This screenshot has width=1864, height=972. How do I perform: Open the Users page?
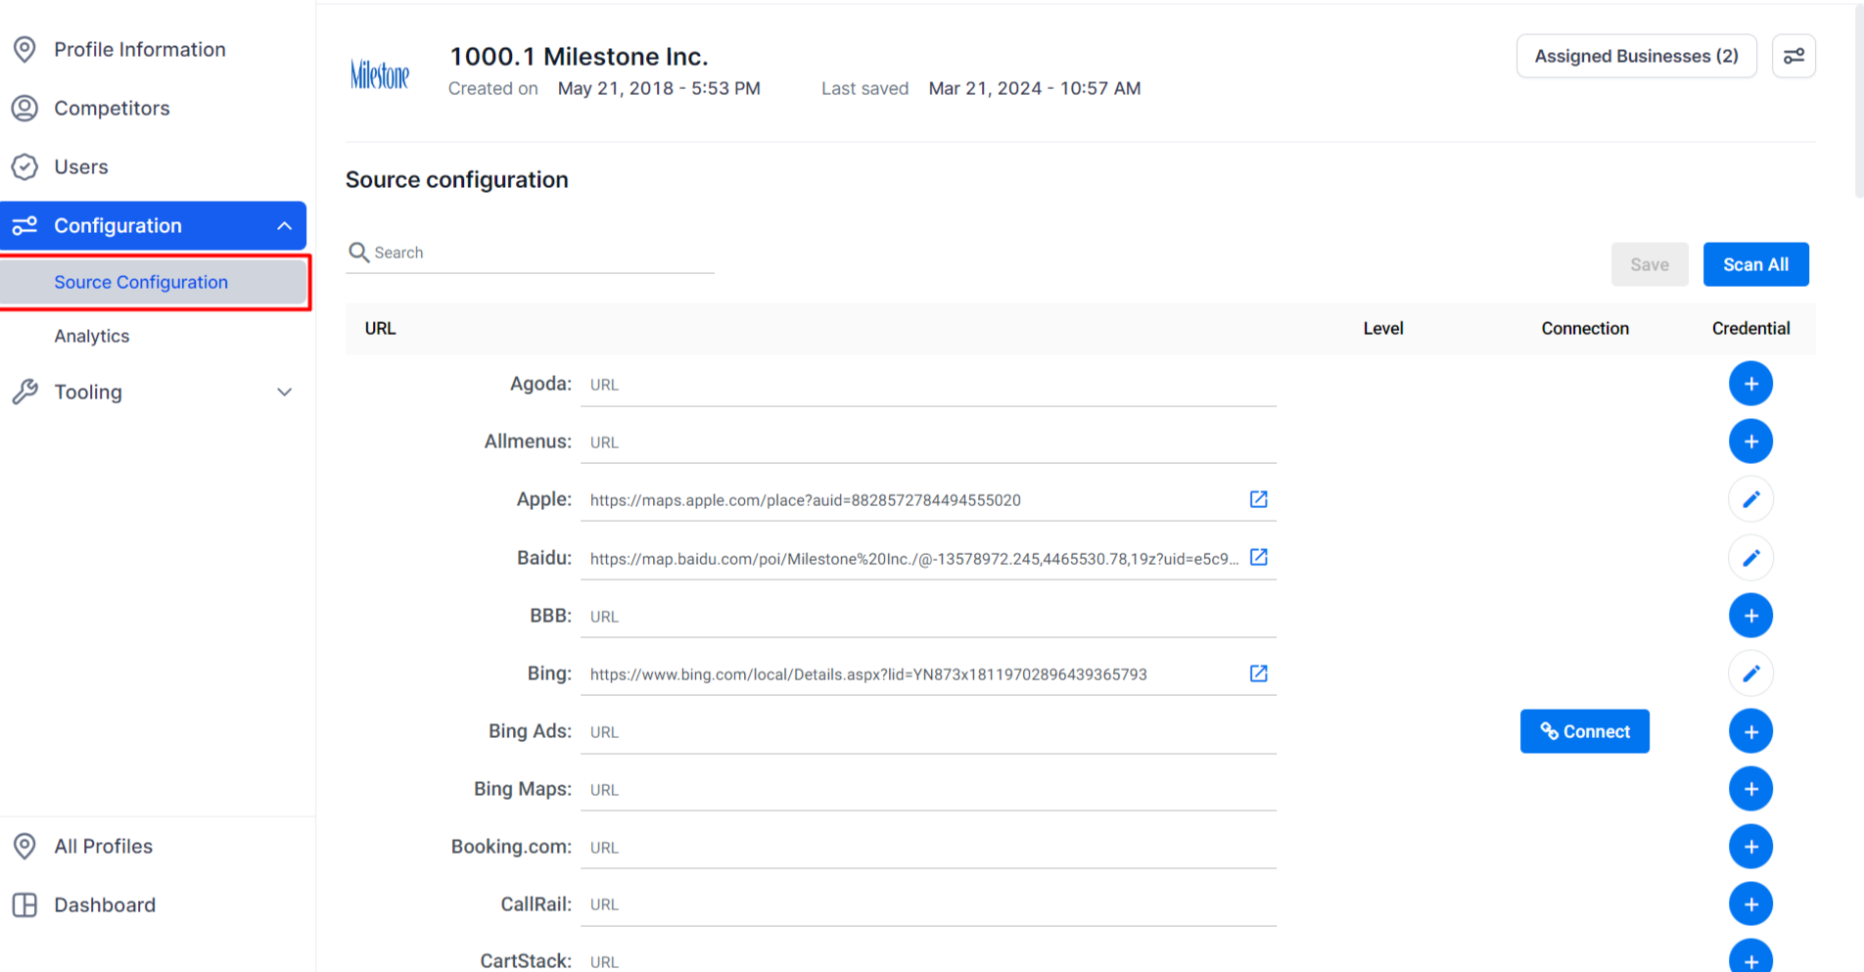(81, 166)
